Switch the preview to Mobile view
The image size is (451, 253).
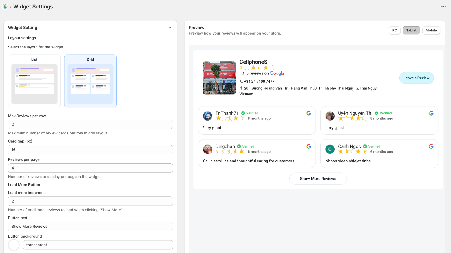point(431,30)
